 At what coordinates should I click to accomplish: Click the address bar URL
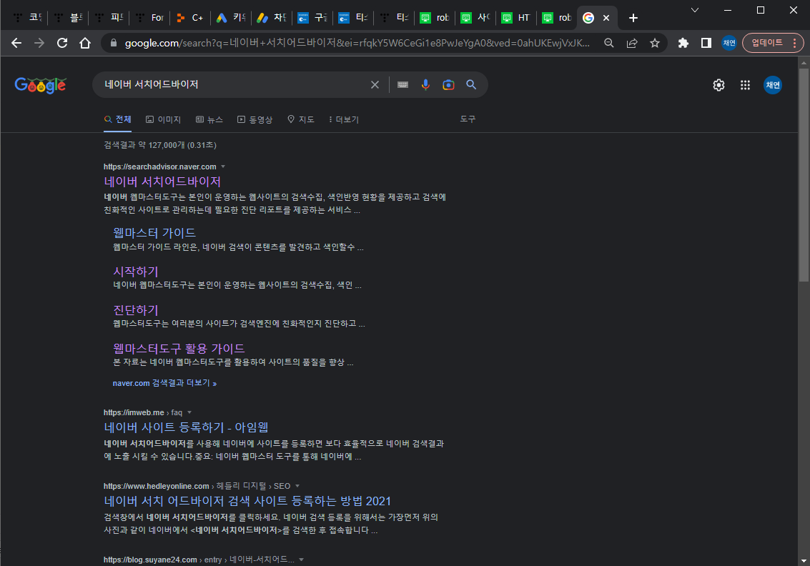coord(357,43)
